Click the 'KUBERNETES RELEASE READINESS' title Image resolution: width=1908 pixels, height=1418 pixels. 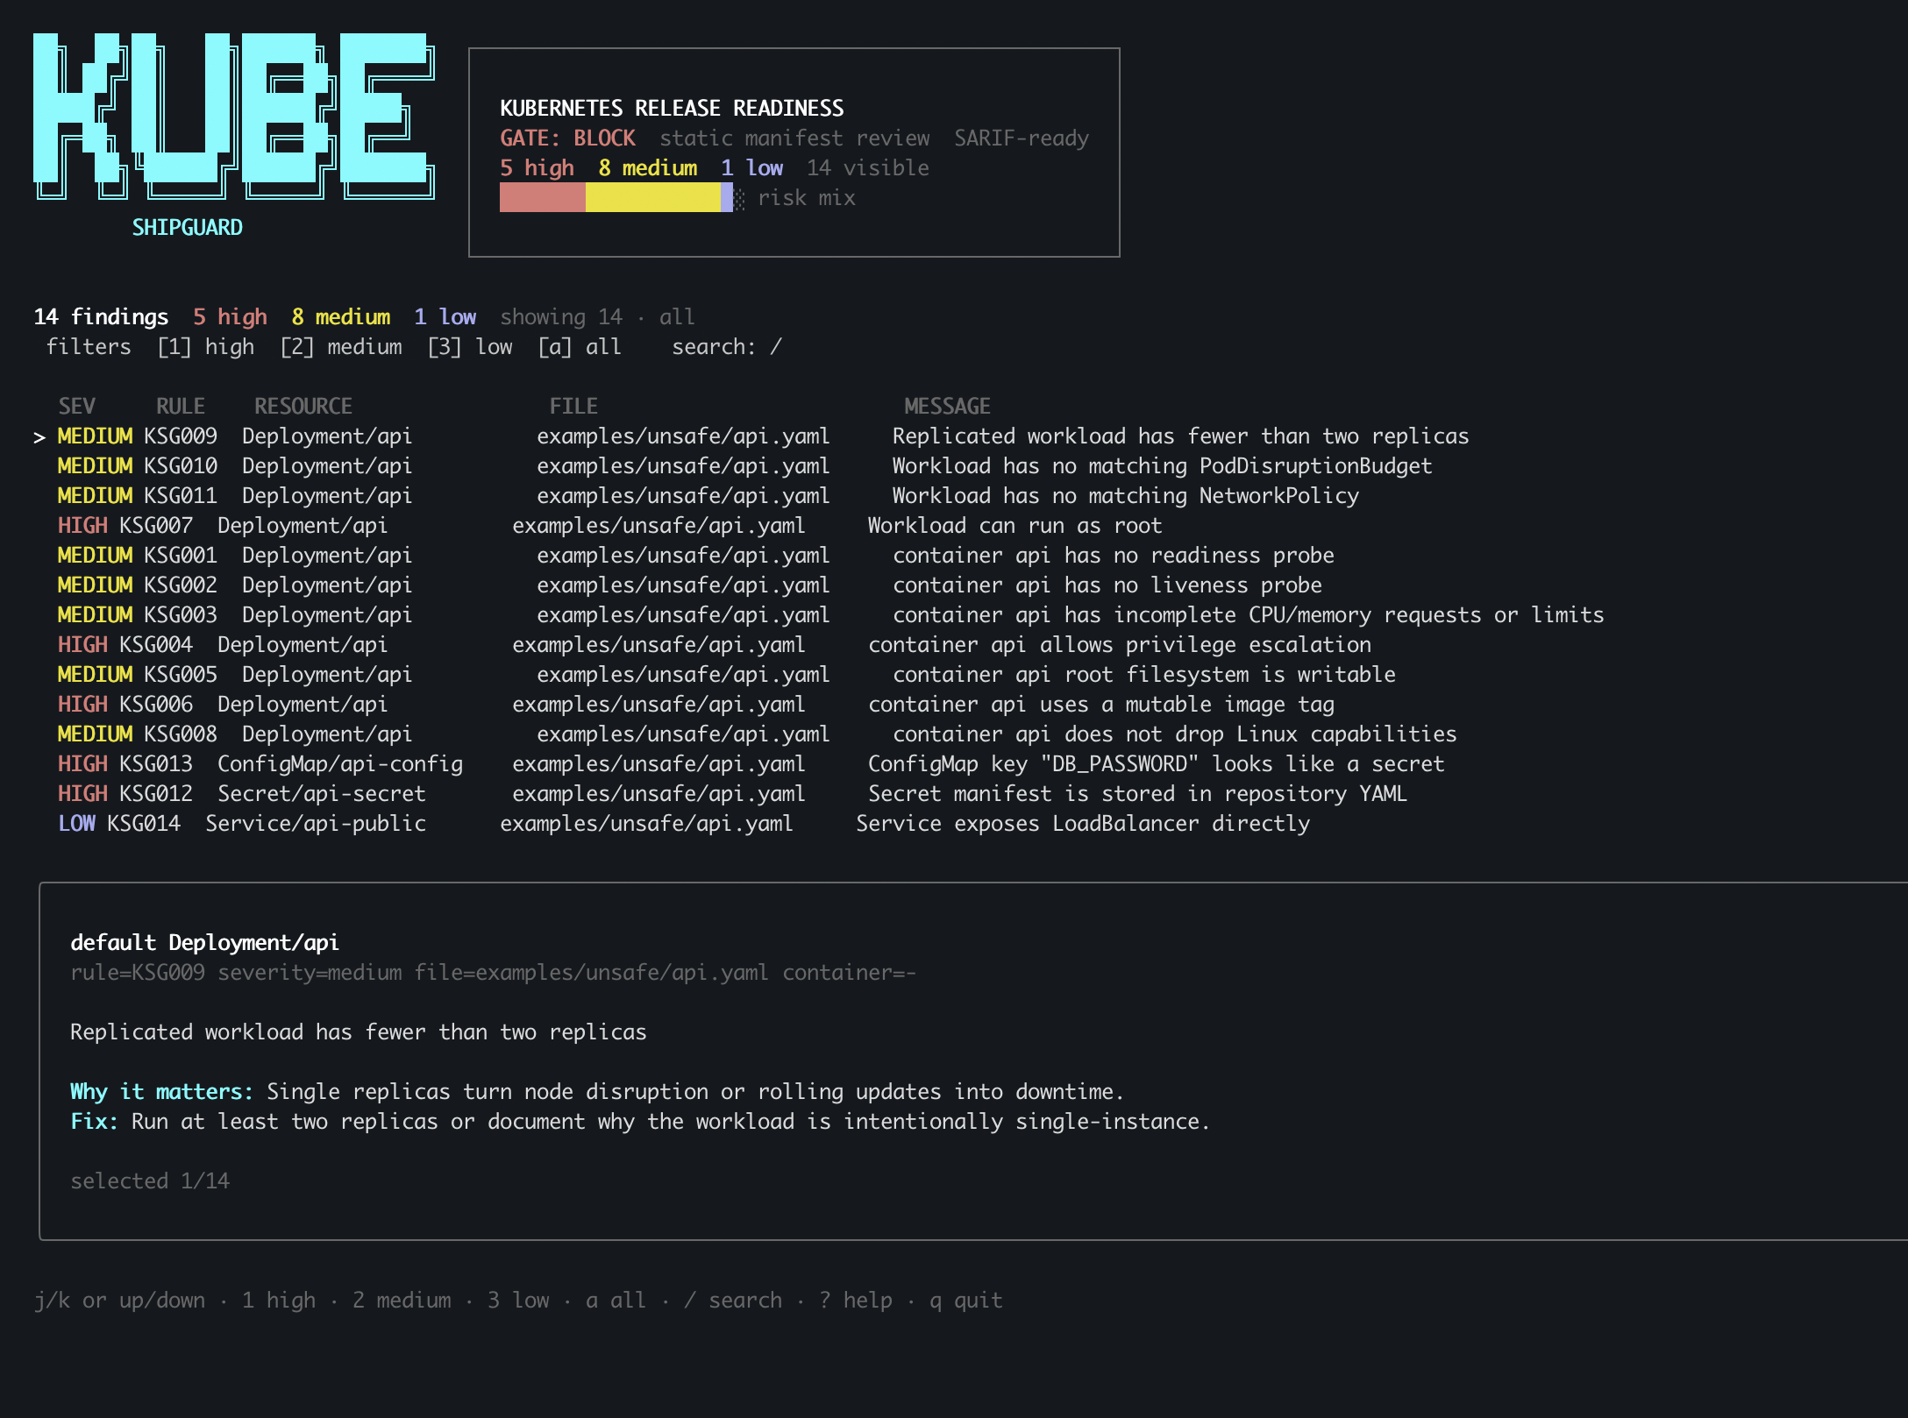pos(672,109)
